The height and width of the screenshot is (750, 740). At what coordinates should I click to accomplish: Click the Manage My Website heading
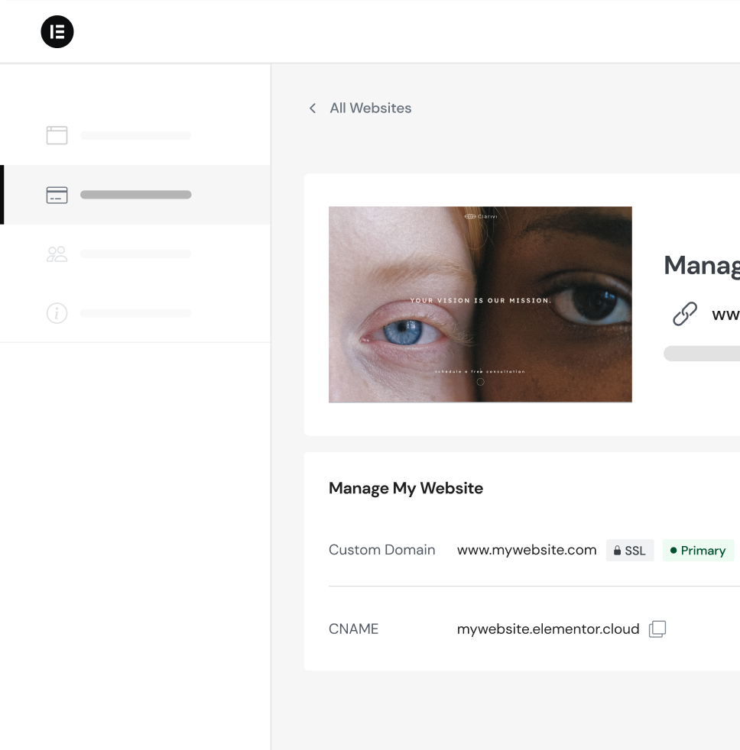tap(406, 488)
